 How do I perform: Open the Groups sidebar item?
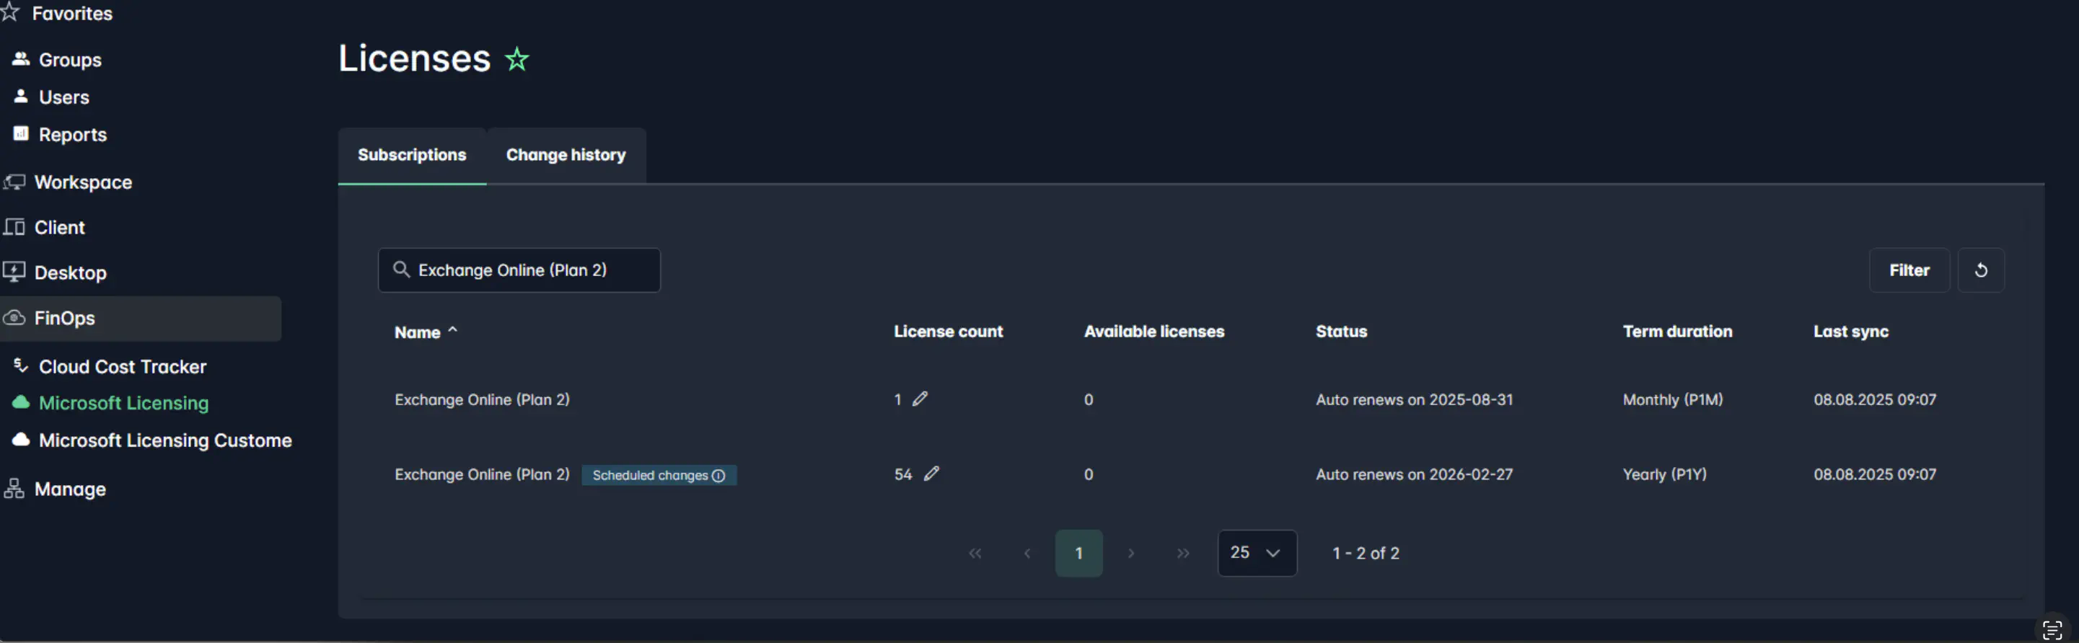(x=70, y=60)
